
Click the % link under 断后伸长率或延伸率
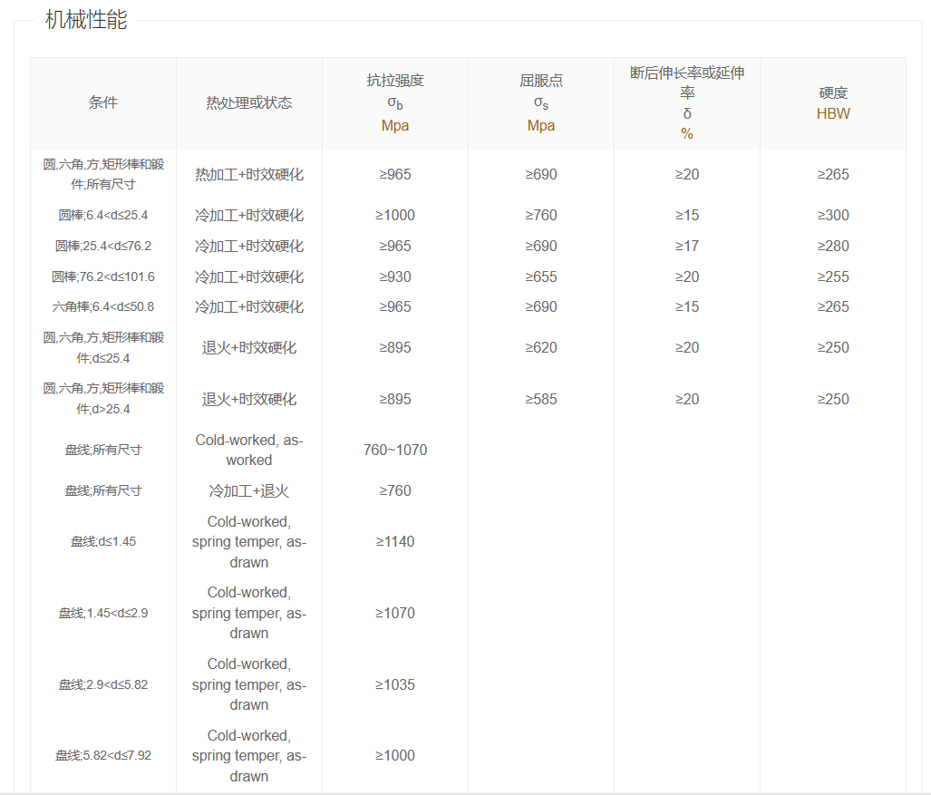coord(686,134)
